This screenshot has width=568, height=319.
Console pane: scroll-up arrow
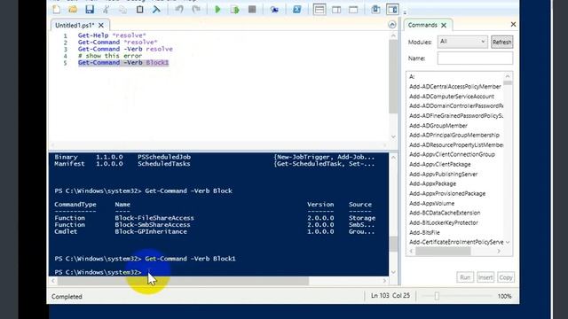coord(393,158)
